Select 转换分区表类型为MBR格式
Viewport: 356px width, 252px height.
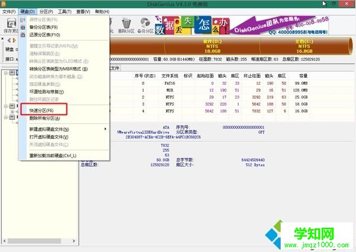coord(64,69)
